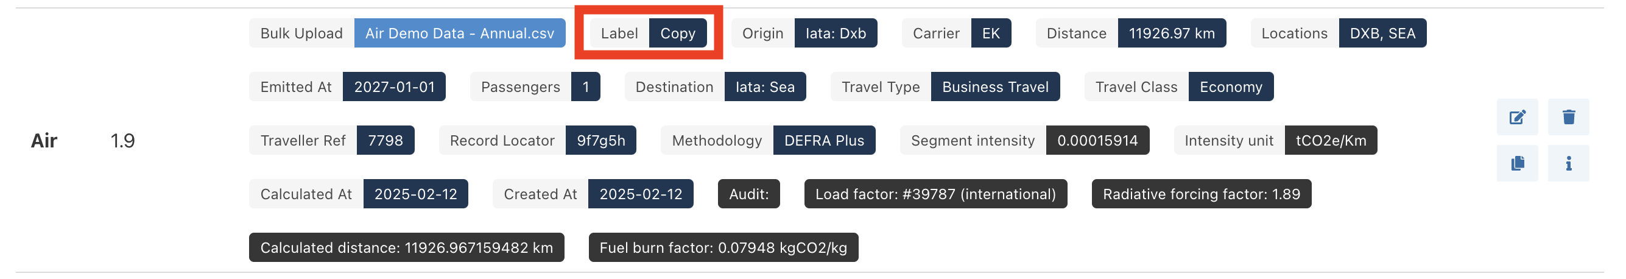Click the 11926.97 km distance value
Screen dimensions: 1626x279
1171,34
